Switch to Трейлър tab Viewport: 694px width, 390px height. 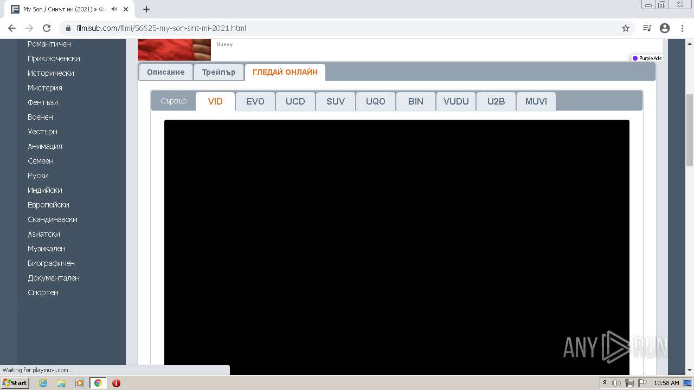pos(219,72)
